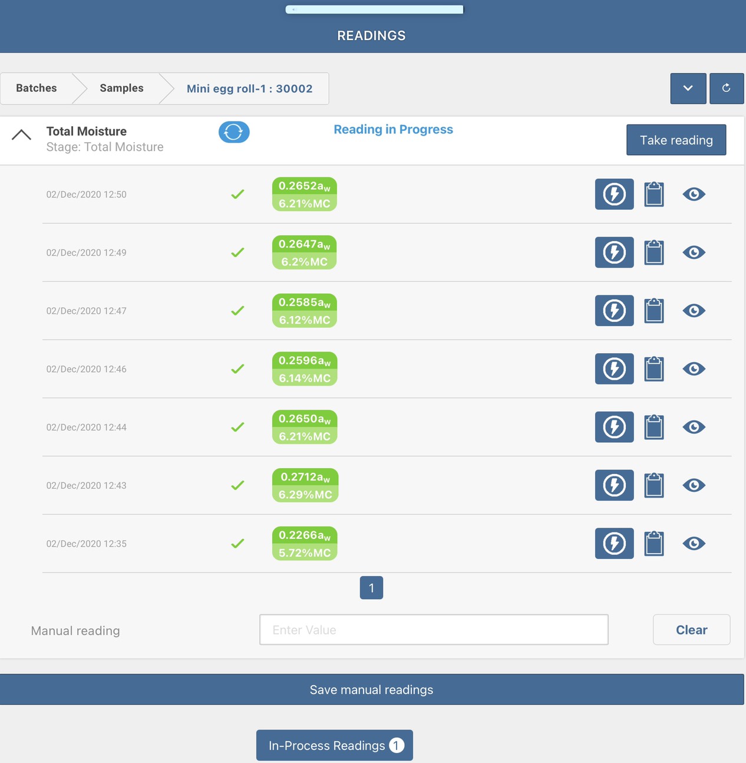Image resolution: width=746 pixels, height=763 pixels.
Task: Open clipboard notes for the 12:49 reading
Action: [653, 252]
